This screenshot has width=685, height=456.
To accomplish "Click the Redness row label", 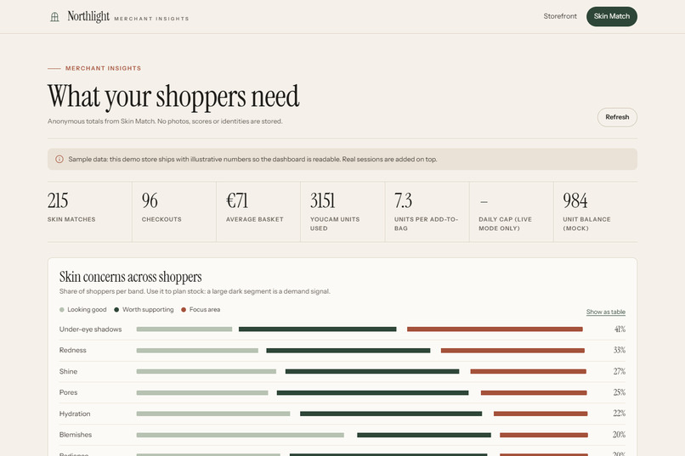I will coord(72,351).
